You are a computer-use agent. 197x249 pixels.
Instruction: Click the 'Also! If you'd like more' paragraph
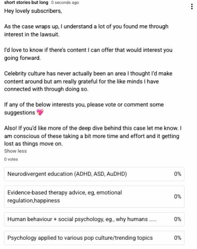point(93,136)
